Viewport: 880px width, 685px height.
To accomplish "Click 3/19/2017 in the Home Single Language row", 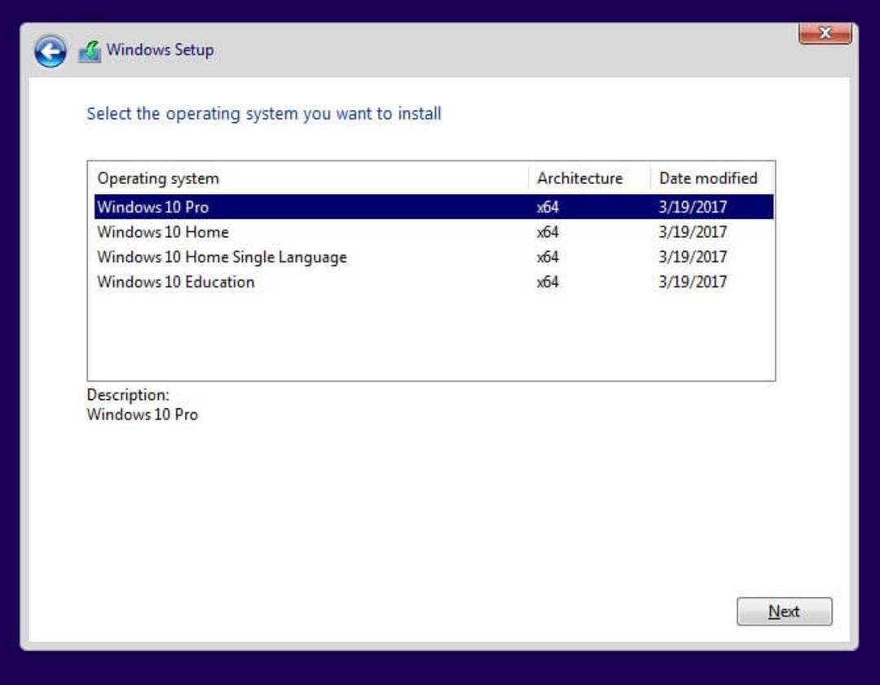I will click(x=693, y=257).
